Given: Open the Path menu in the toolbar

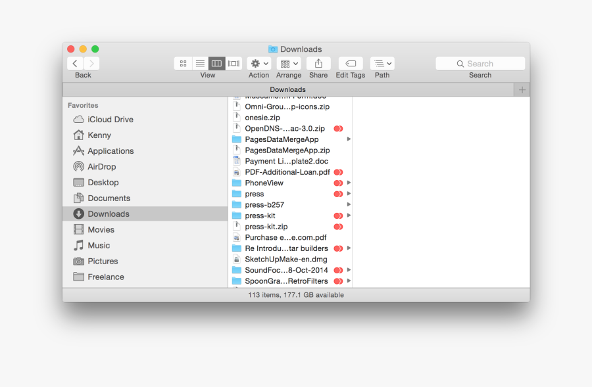Looking at the screenshot, I should pos(382,63).
